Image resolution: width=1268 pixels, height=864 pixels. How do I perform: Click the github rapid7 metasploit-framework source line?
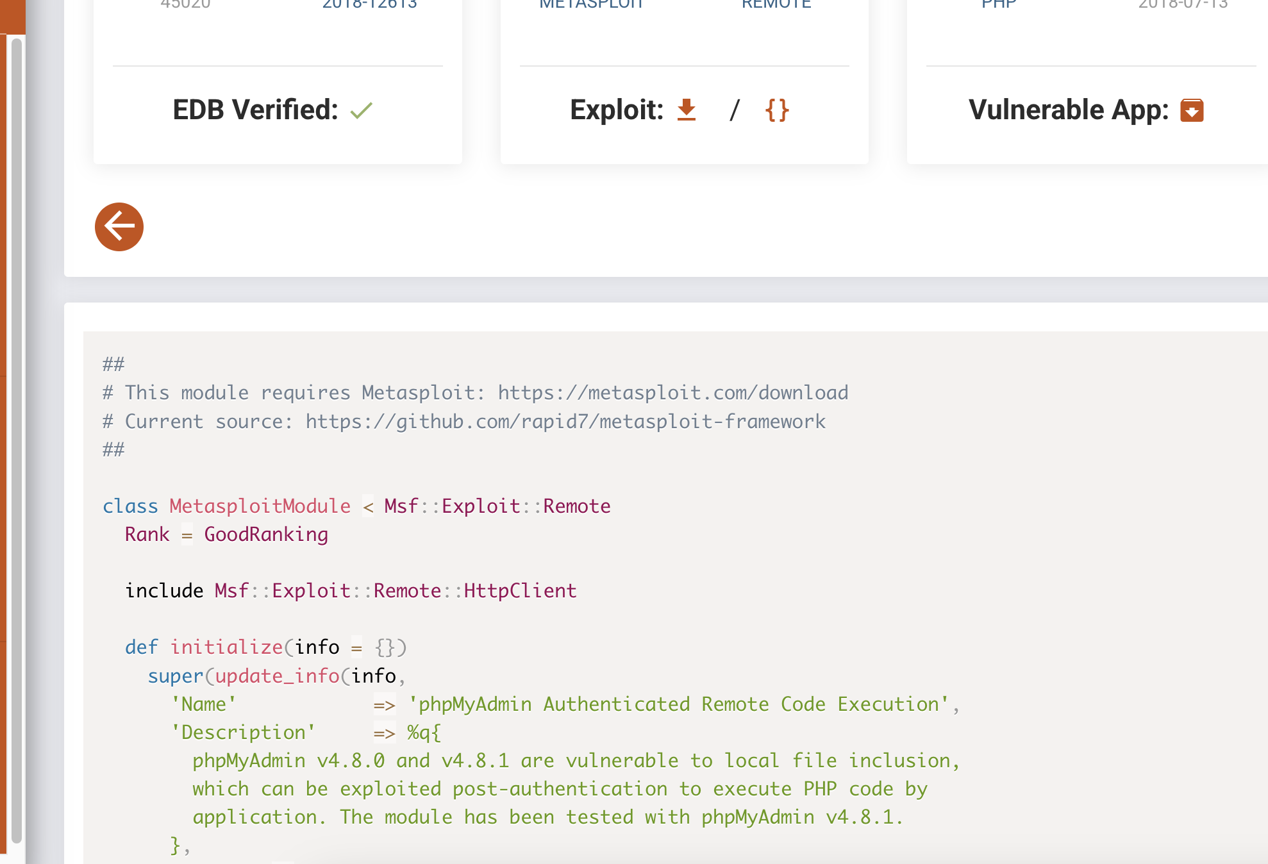click(464, 421)
